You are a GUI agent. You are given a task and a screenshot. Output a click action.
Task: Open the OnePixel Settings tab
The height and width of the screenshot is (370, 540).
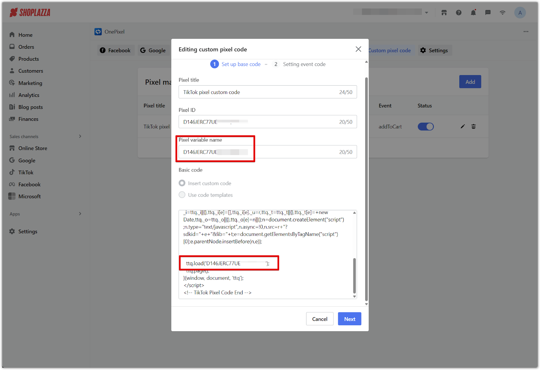pos(435,51)
